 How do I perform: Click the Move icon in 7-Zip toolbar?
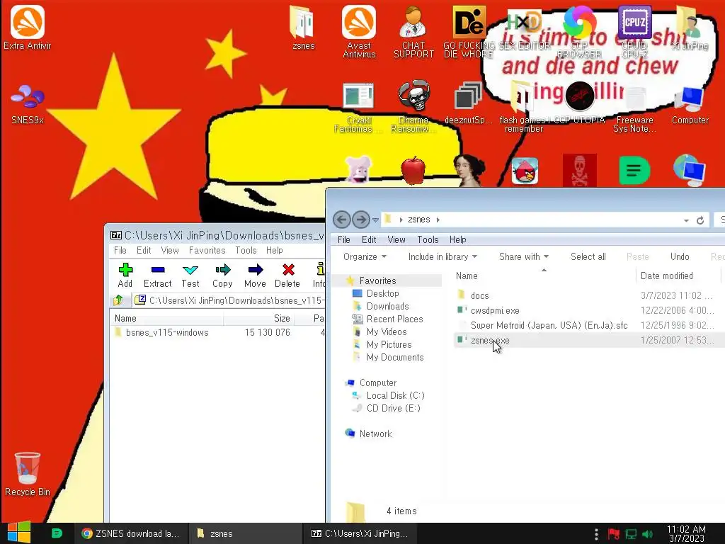(255, 276)
